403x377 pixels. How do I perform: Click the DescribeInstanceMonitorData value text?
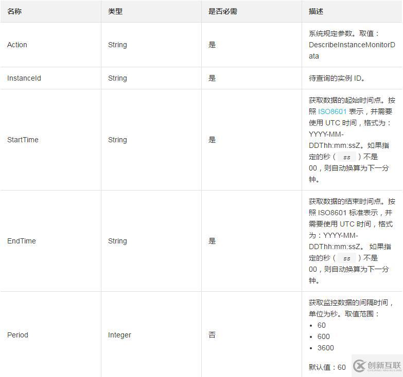352,50
